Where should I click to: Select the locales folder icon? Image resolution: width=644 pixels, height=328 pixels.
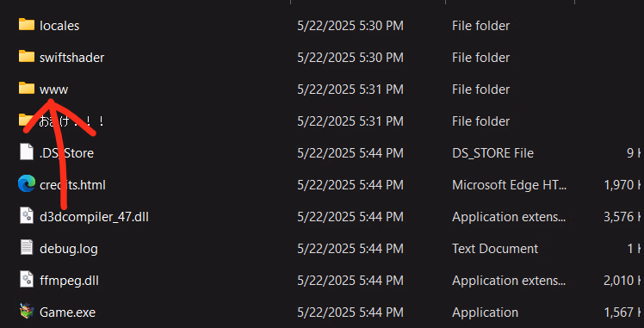27,25
